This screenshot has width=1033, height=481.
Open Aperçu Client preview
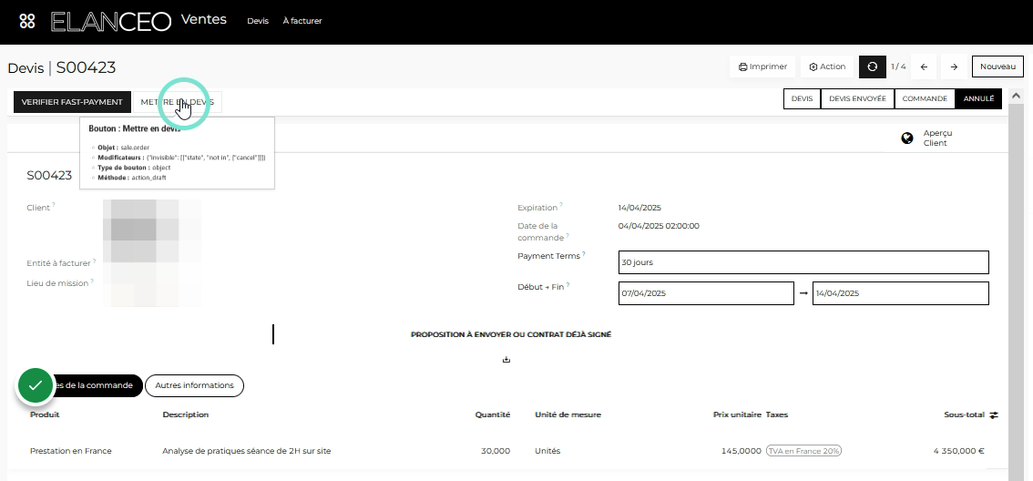[936, 138]
